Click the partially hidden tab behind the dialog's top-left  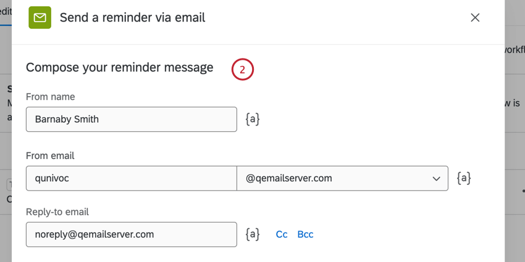(x=5, y=14)
